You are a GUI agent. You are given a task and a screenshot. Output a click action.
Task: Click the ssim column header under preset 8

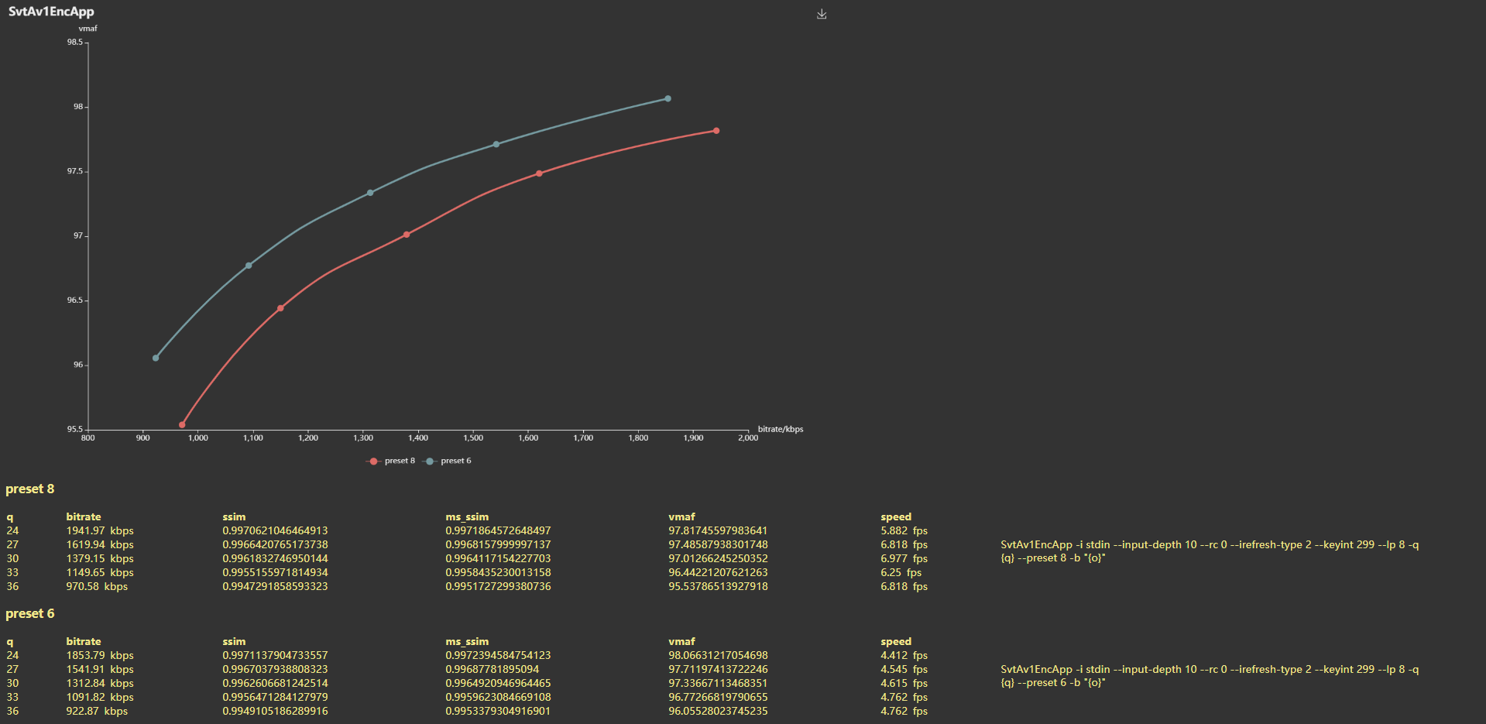coord(234,516)
